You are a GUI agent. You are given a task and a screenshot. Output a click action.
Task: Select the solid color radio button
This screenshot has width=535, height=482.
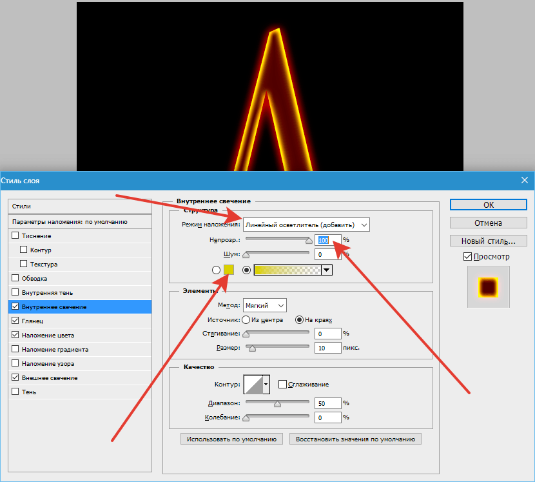point(217,270)
